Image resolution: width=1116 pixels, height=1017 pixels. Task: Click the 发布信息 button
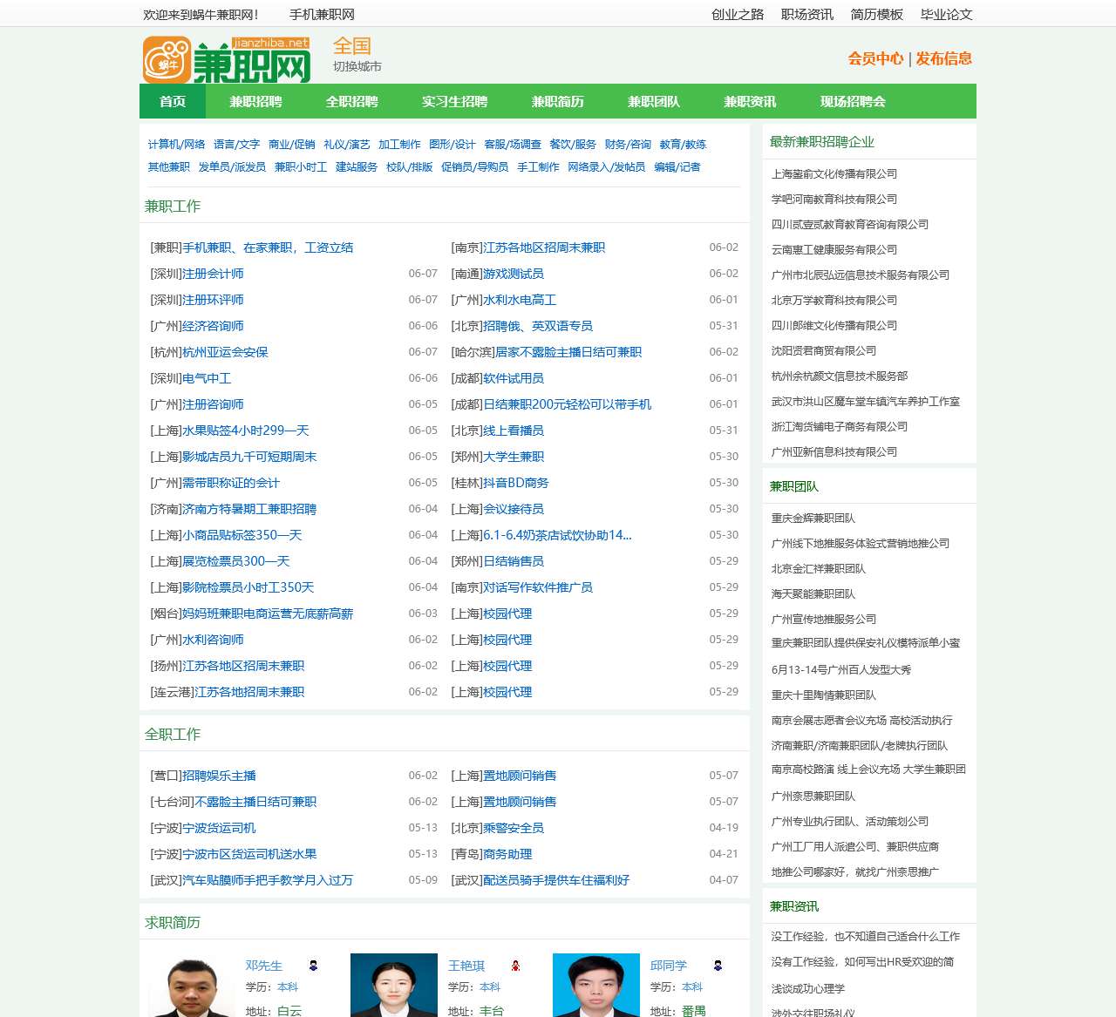pyautogui.click(x=943, y=59)
